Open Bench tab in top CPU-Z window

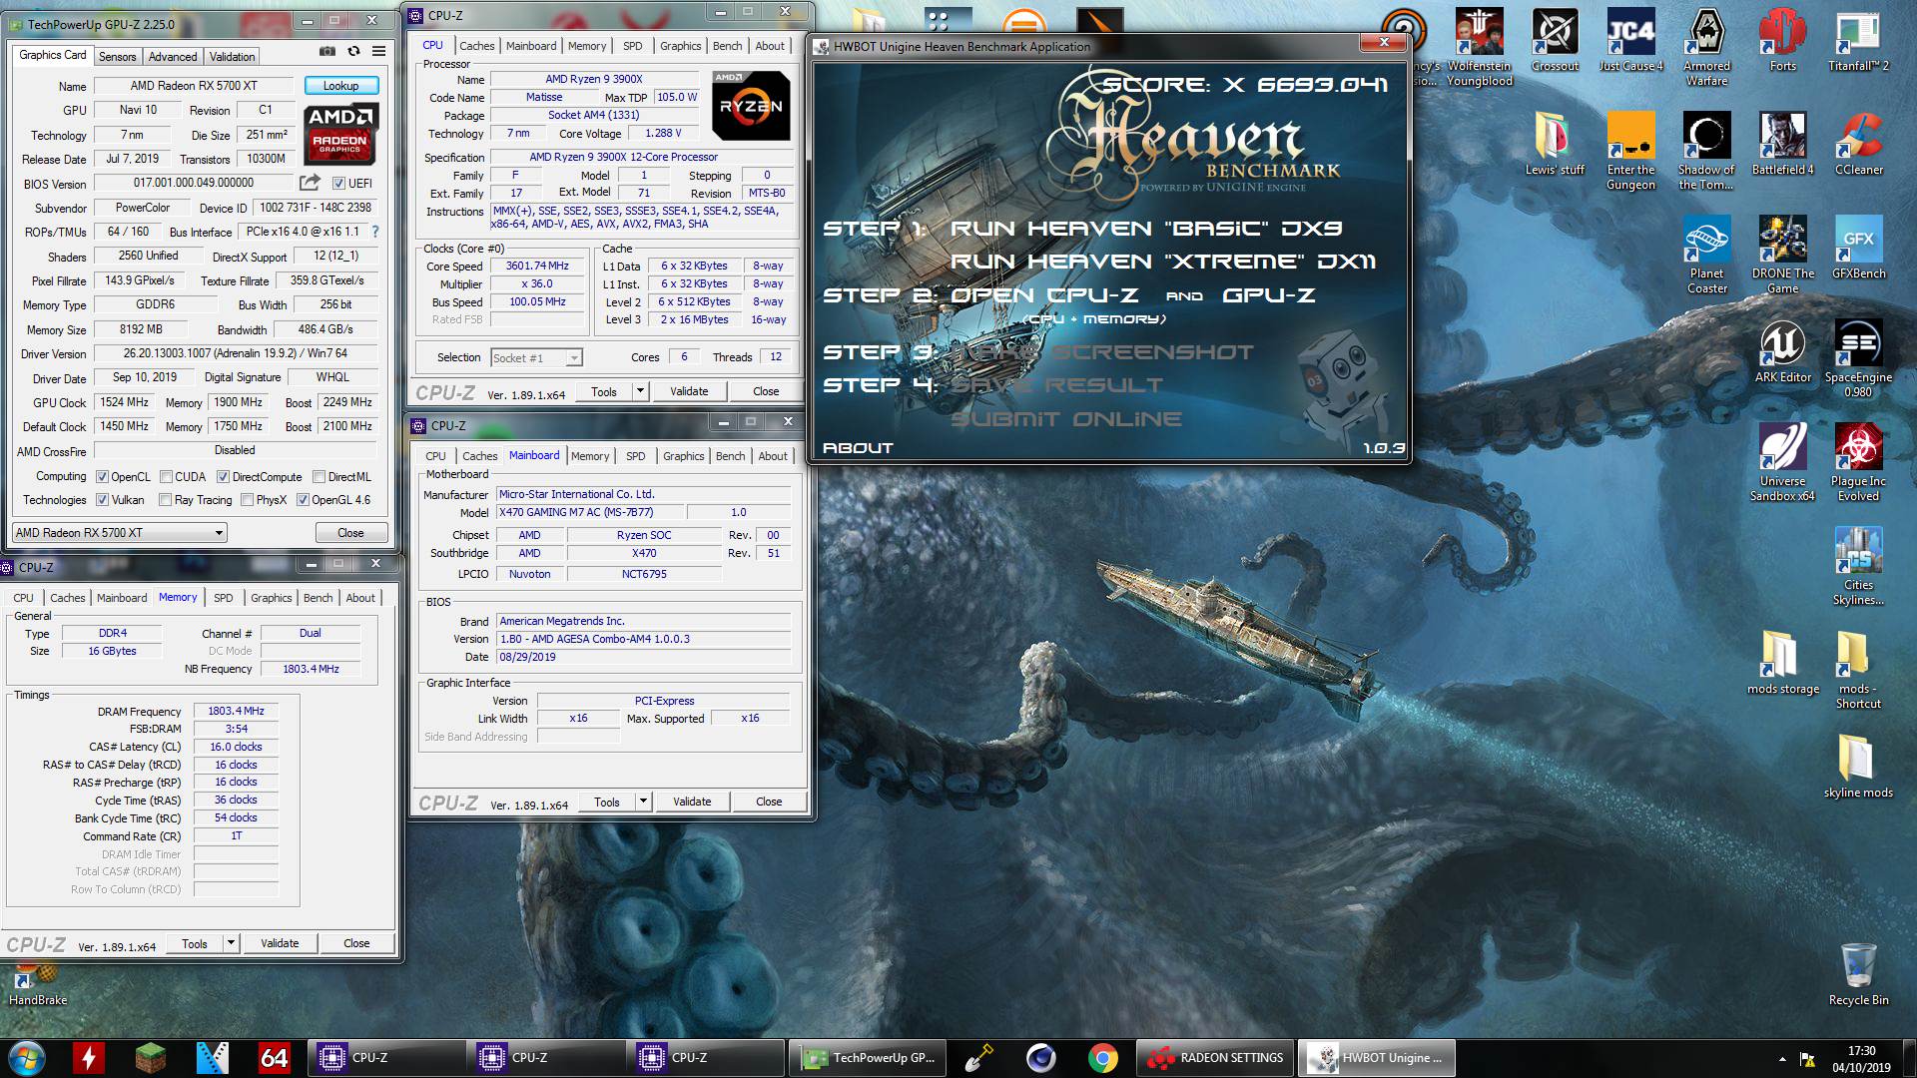727,46
